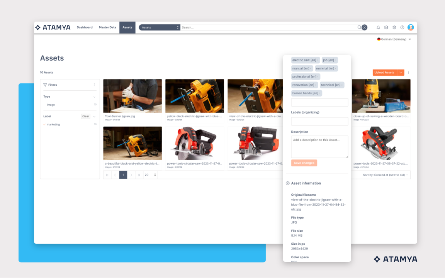Change the page size of 20

coord(150,175)
